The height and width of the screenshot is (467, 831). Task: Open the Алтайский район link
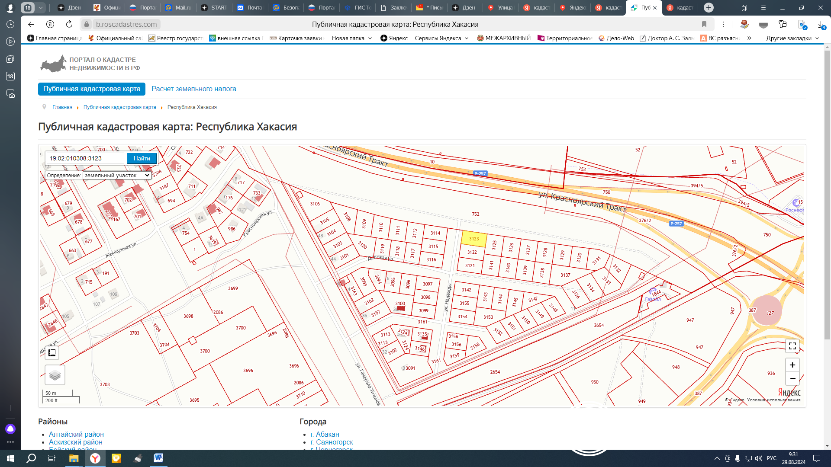[76, 434]
